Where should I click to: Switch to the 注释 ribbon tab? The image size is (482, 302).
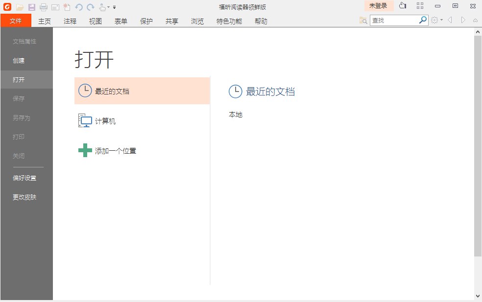70,21
